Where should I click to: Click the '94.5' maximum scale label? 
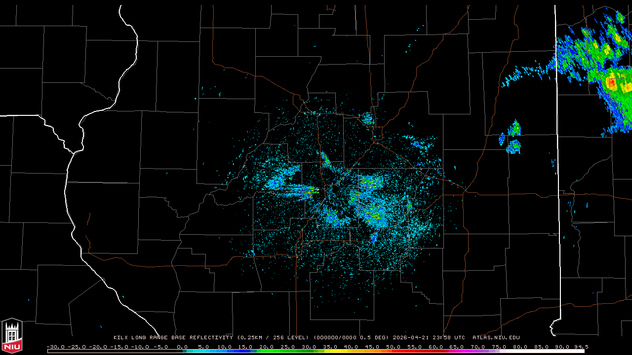[x=582, y=347]
